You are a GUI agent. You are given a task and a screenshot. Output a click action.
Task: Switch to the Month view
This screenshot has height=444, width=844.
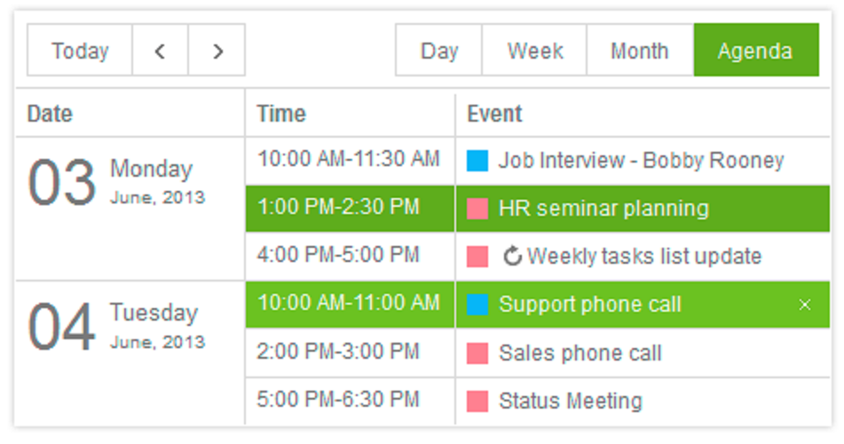tap(639, 51)
